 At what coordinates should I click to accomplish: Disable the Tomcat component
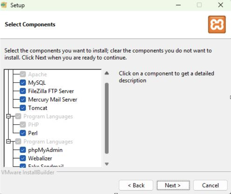23,108
